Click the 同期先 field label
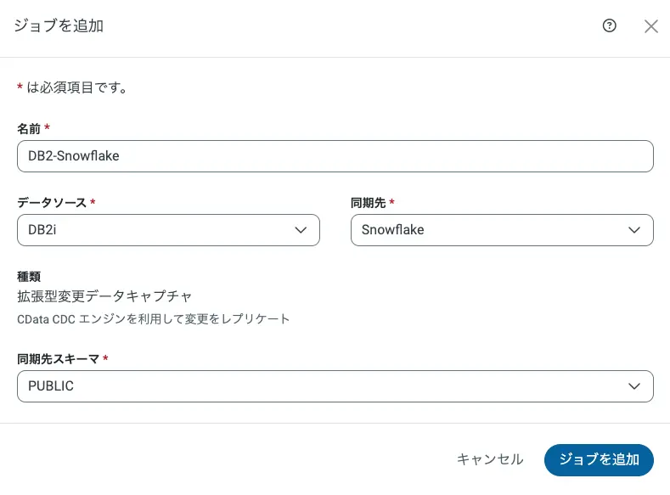The height and width of the screenshot is (495, 670). coord(369,203)
